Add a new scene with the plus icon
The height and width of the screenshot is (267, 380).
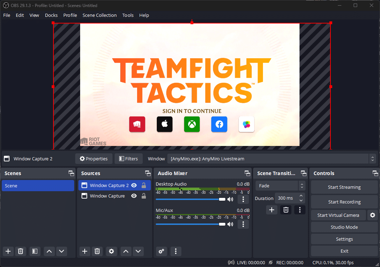tap(8, 251)
